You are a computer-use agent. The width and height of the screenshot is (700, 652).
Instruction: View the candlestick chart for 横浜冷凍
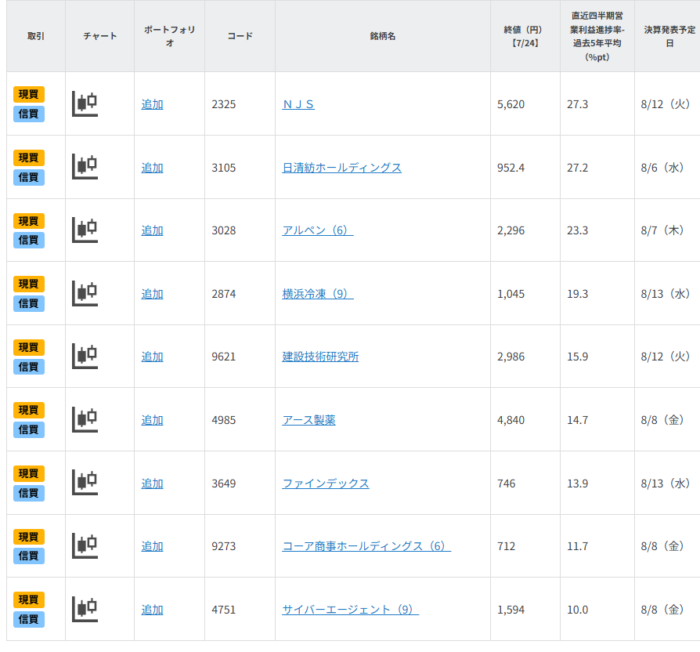pos(85,293)
